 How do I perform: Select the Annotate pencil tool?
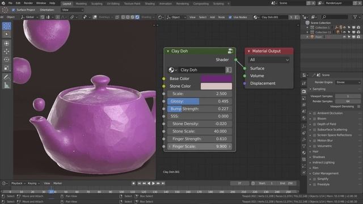pyautogui.click(x=6, y=77)
